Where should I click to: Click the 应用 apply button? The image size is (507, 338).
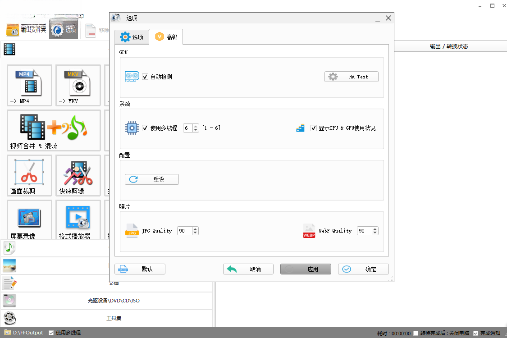[306, 269]
